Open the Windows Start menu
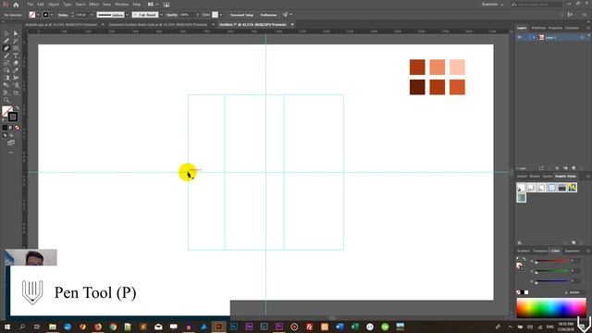Screen dimensions: 592x333 tap(7, 327)
